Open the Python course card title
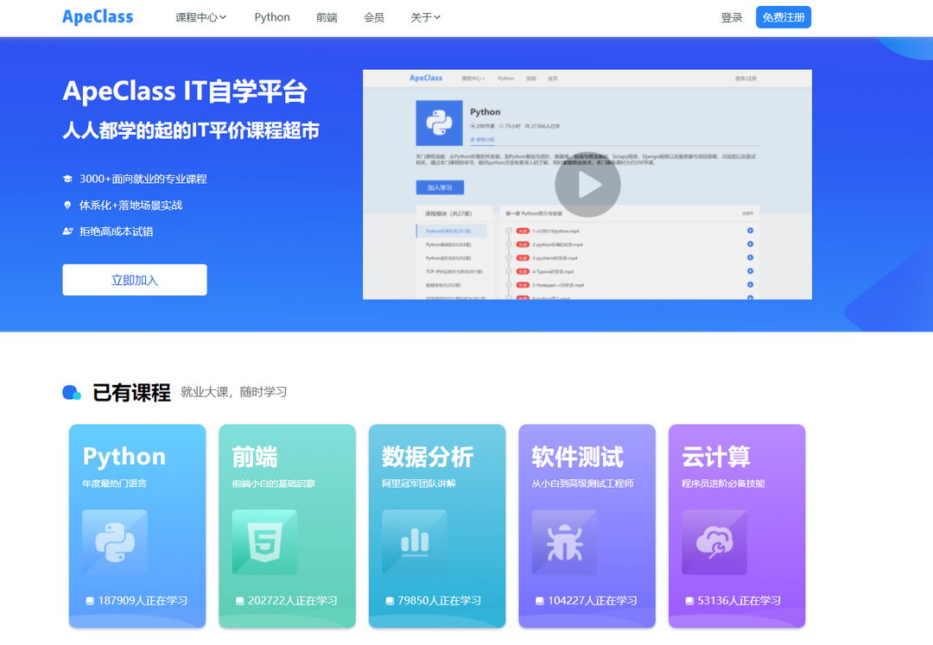The width and height of the screenshot is (933, 645). (x=124, y=457)
